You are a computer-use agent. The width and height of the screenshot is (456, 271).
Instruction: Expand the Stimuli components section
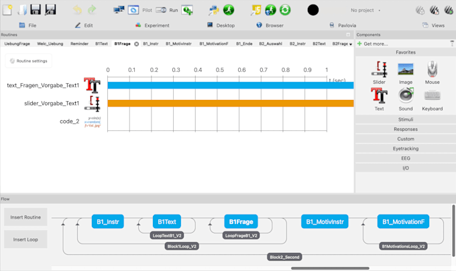pyautogui.click(x=406, y=119)
